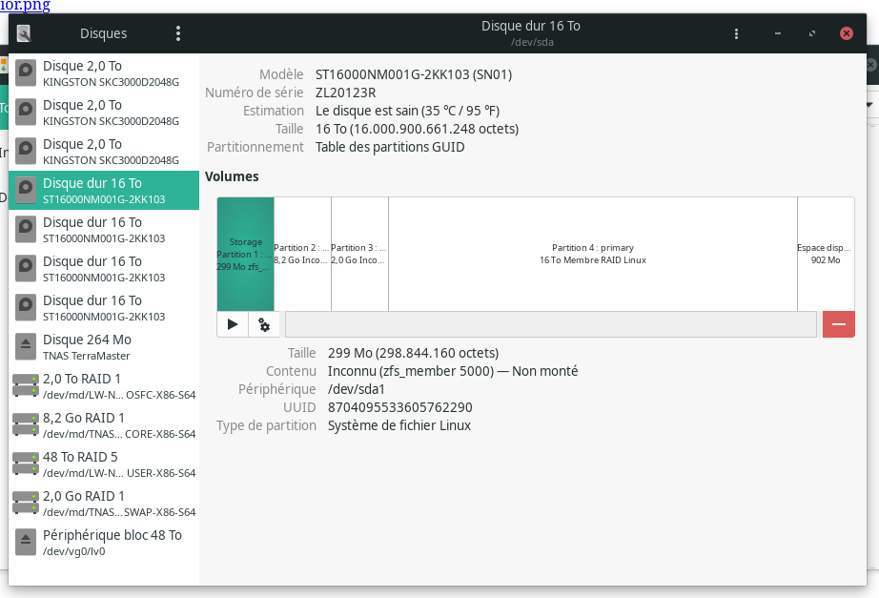Image resolution: width=879 pixels, height=598 pixels.
Task: Open drive options menu in header
Action: [736, 33]
